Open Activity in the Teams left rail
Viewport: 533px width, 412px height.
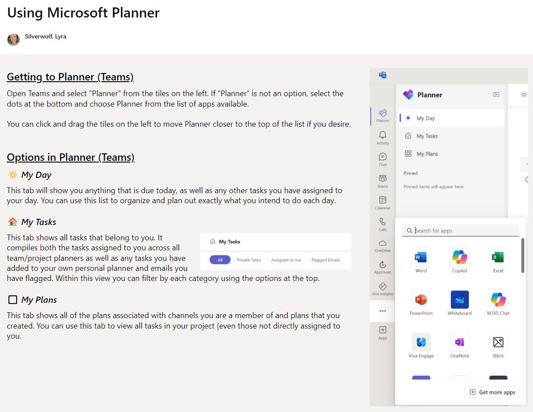pyautogui.click(x=383, y=138)
